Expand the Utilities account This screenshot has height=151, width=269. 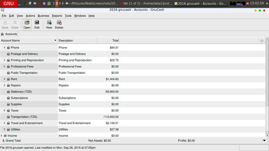pos(5,130)
